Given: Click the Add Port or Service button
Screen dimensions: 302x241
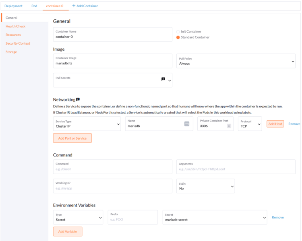Looking at the screenshot, I should pyautogui.click(x=72, y=138).
